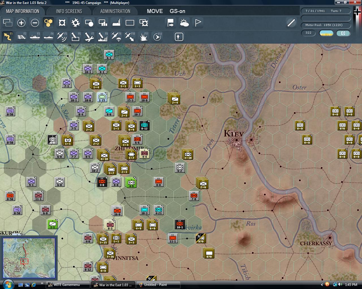
Task: Click the yellow ground conditions indicator
Action: (326, 33)
